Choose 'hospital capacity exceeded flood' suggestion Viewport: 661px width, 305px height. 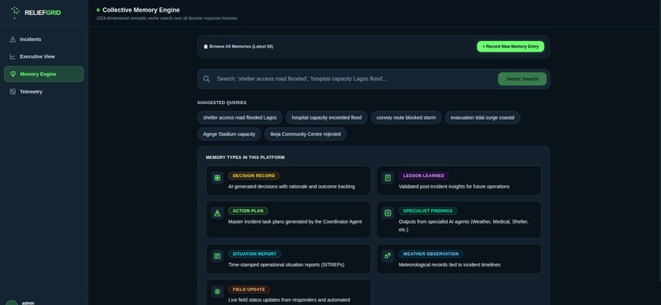pos(326,117)
